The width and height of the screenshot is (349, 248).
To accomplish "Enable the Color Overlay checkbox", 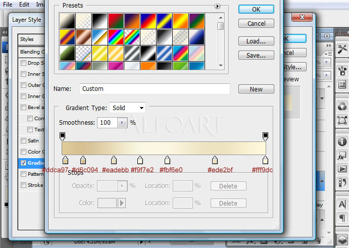I will pyautogui.click(x=23, y=152).
